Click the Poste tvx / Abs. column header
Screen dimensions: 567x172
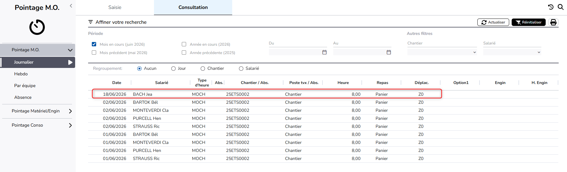304,83
